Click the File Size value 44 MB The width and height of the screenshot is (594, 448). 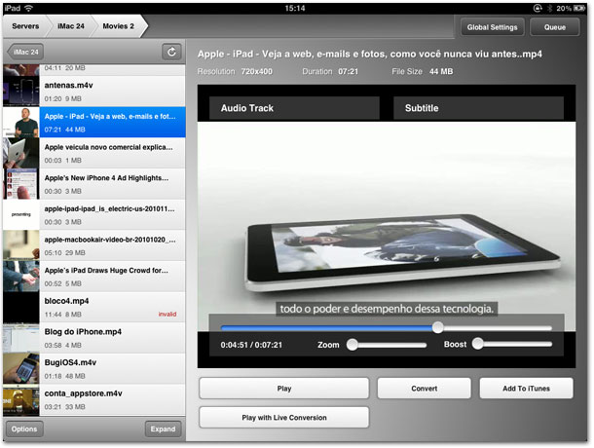pyautogui.click(x=441, y=71)
